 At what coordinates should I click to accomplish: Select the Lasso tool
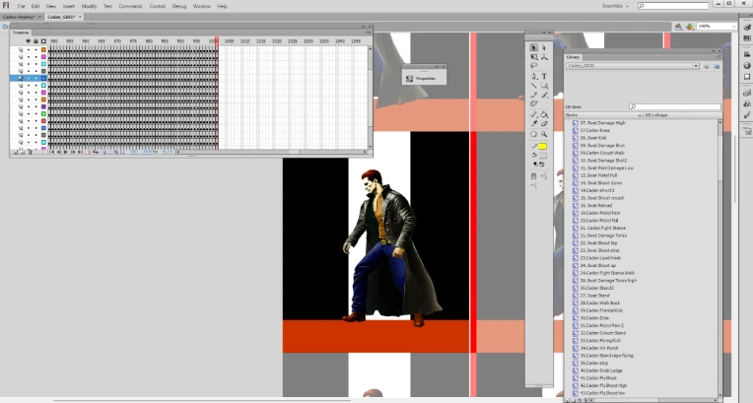pyautogui.click(x=533, y=66)
